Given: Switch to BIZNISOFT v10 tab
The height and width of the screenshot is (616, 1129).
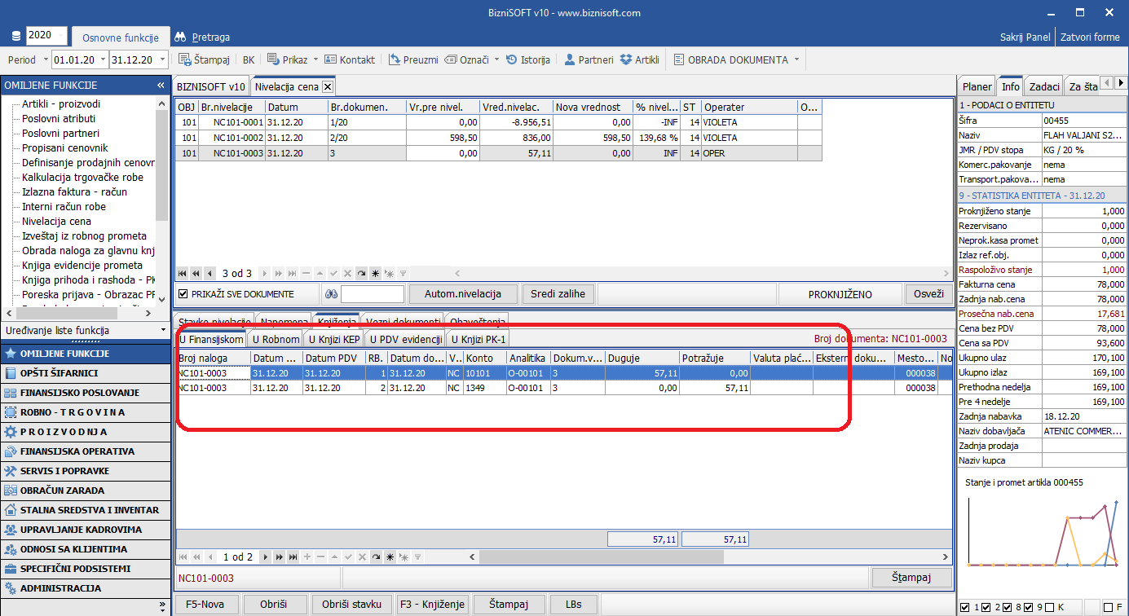Looking at the screenshot, I should click(211, 86).
